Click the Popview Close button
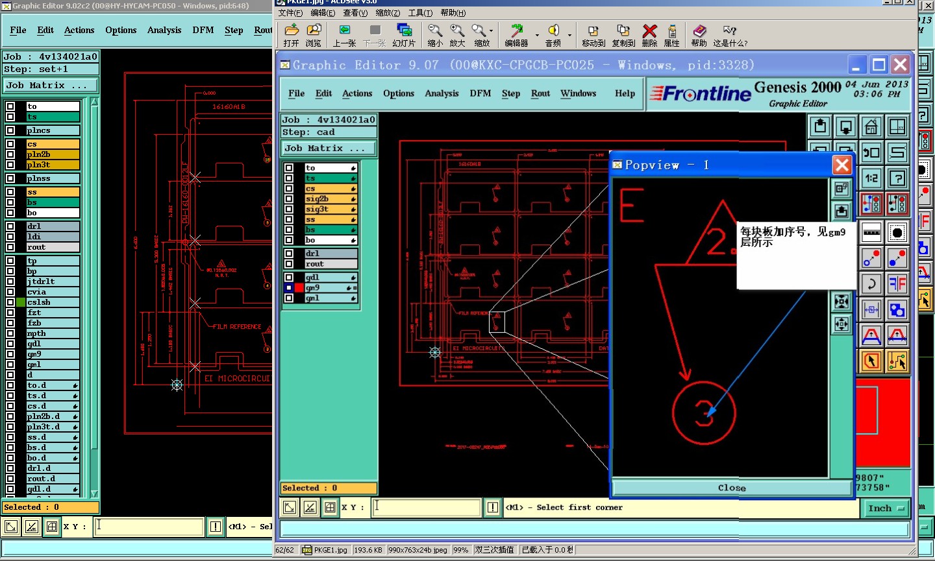The image size is (935, 561). [732, 488]
